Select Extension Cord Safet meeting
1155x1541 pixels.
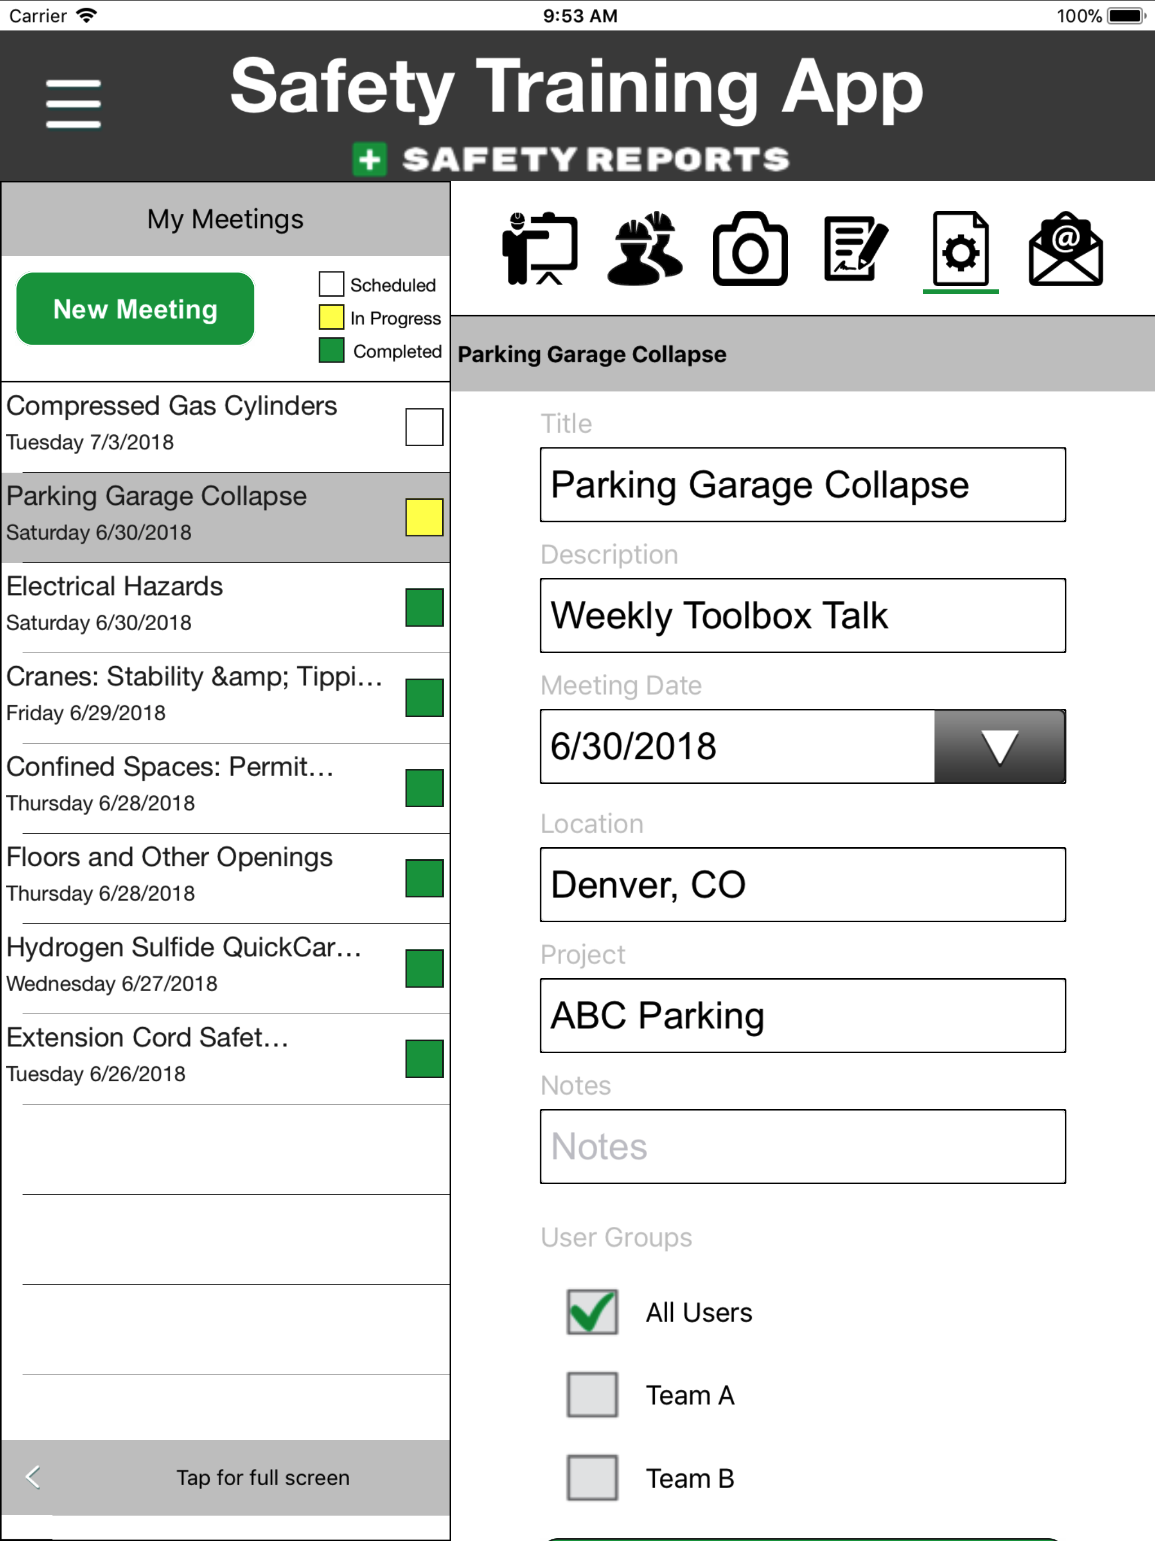coord(225,1059)
